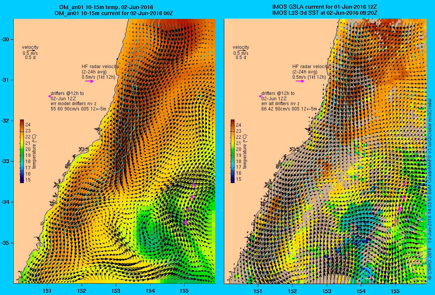Click '02-Jun 12Z' date in left map legend
435x295 pixels.
click(63, 98)
